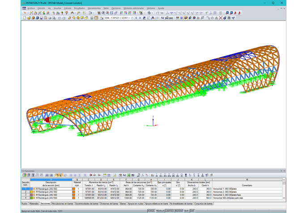Switch to the Conjuntos de barras tab
307x213 pixels.
pos(204,204)
